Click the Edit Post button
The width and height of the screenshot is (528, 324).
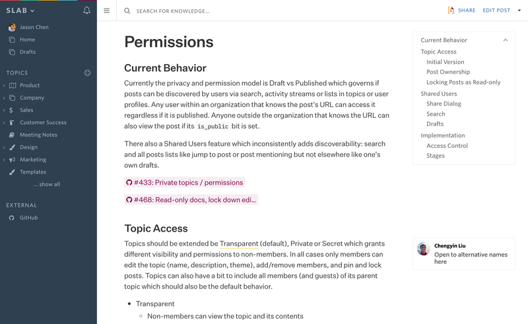click(x=496, y=11)
